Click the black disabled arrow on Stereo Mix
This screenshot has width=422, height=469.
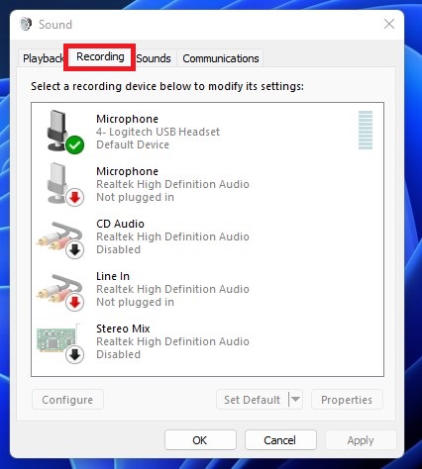(74, 354)
